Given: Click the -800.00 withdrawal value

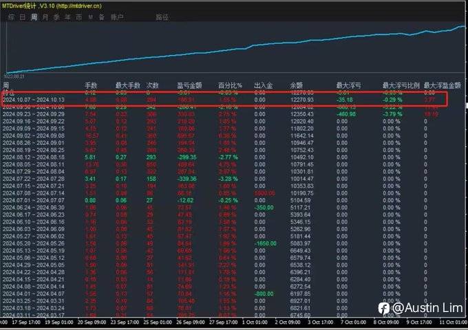Looking at the screenshot, I should [264, 294].
